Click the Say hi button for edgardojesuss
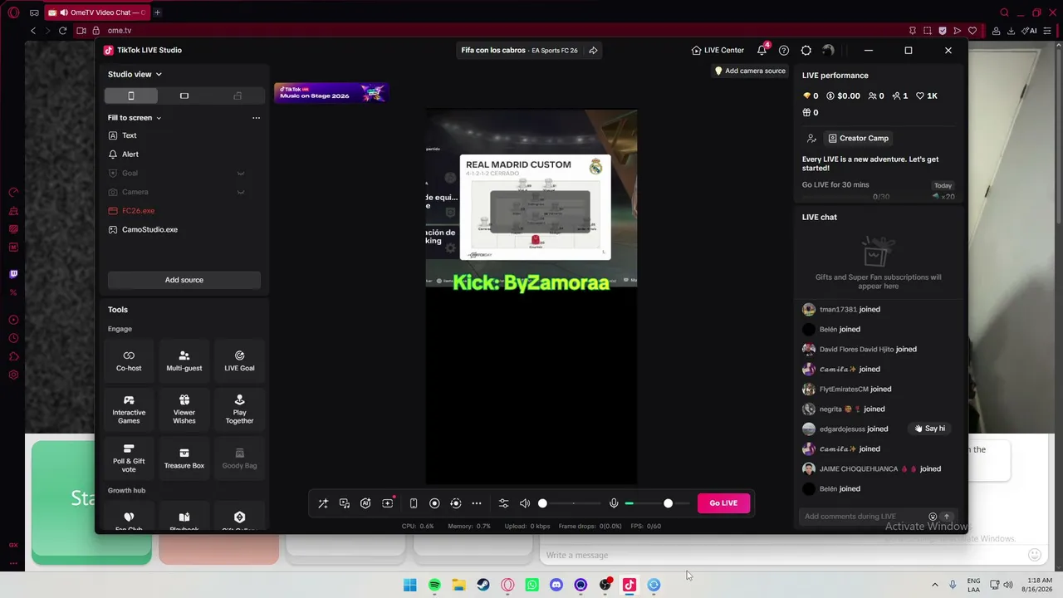The width and height of the screenshot is (1063, 598). click(930, 429)
